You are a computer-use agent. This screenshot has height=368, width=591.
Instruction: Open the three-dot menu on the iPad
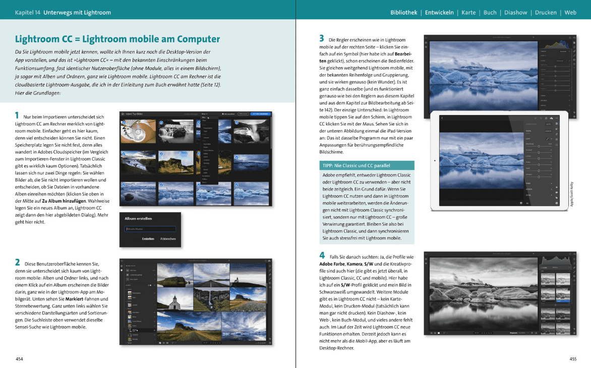[x=557, y=118]
